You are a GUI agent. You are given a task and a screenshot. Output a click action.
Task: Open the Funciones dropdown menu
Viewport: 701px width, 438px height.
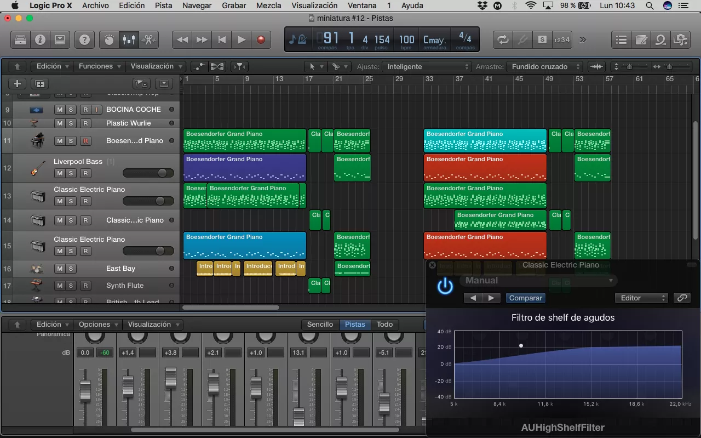(x=99, y=66)
